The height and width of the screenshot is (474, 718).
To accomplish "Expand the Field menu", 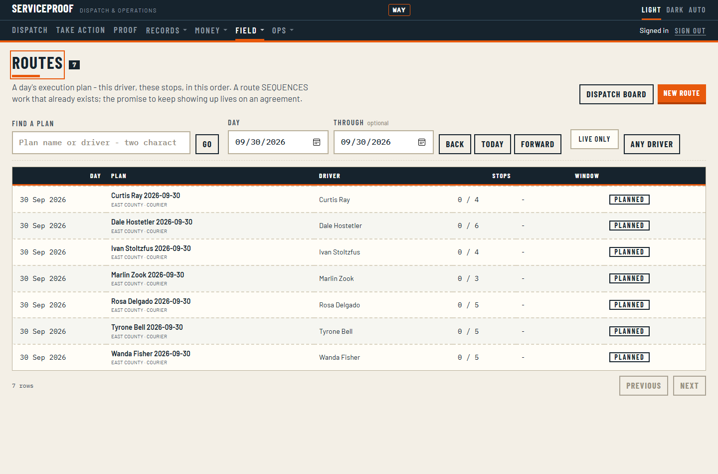I will (250, 30).
